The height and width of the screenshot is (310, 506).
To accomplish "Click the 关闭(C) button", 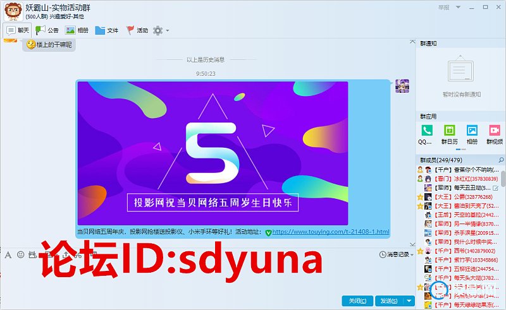I will [357, 301].
